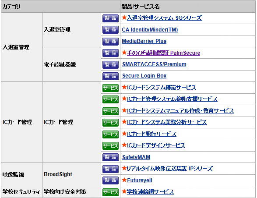Open the MediaBarrier Plus product page

pos(144,41)
